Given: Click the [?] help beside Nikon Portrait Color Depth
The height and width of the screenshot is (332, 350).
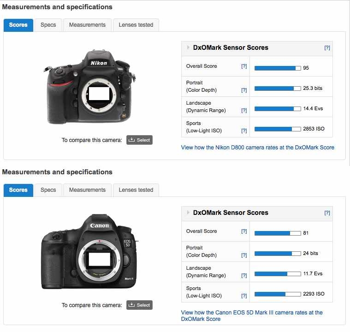Looking at the screenshot, I should pos(244,90).
